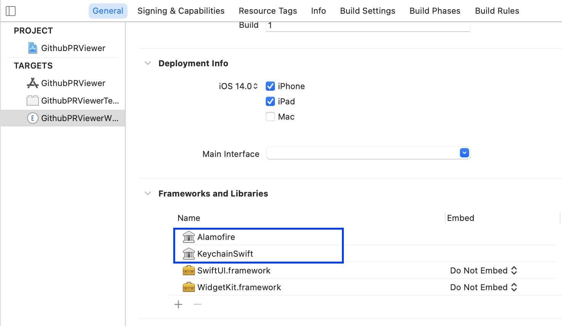Uncheck the iPhone deployment checkbox
Viewport: 562px width, 326px height.
coord(270,86)
